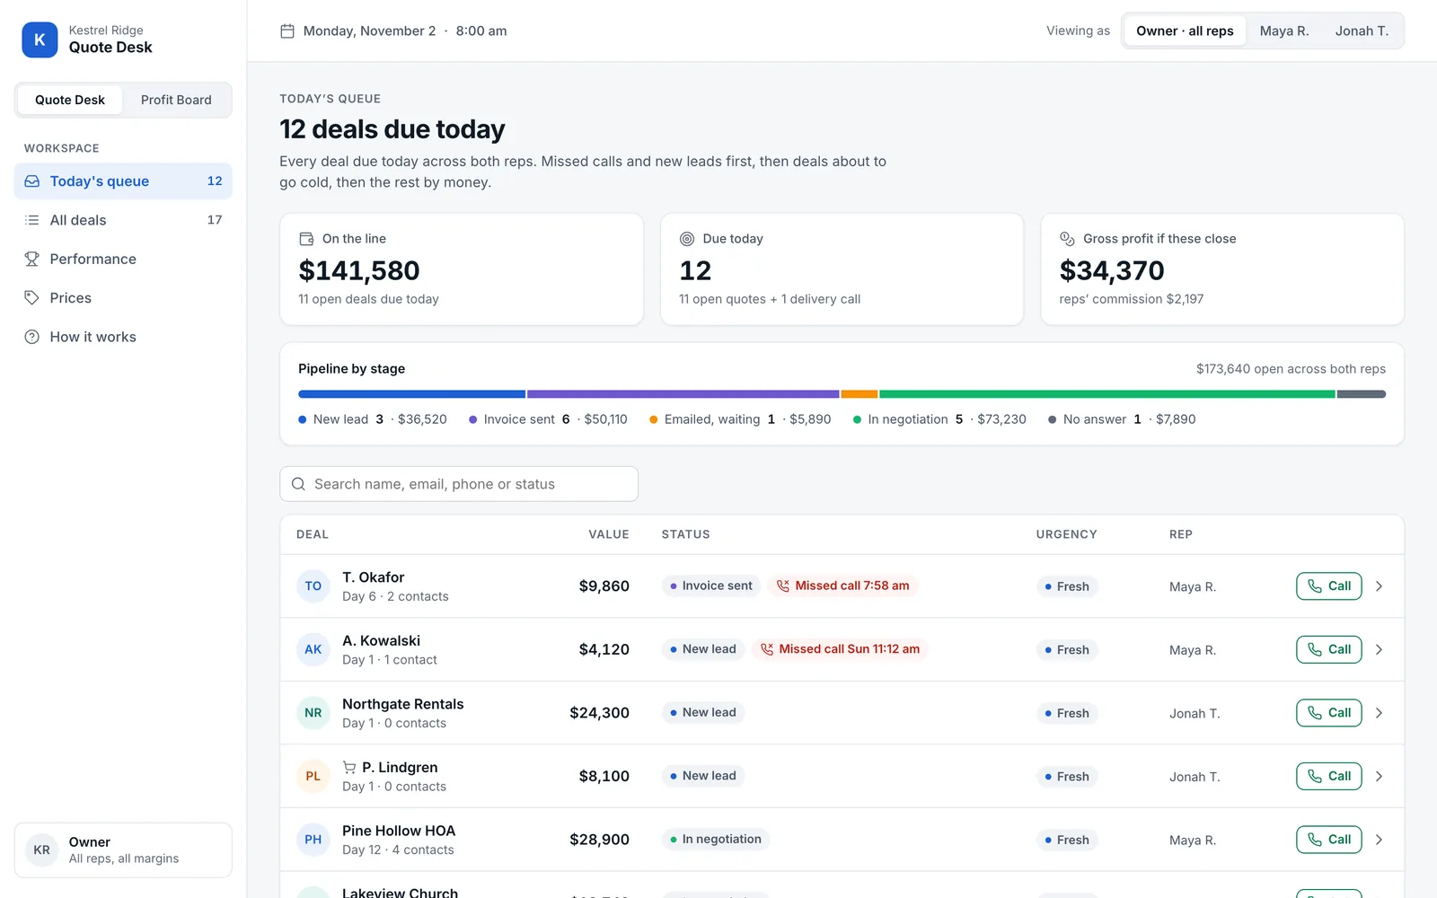Click the Invoice sent status on T. Okafor
This screenshot has width=1437, height=898.
pyautogui.click(x=711, y=585)
